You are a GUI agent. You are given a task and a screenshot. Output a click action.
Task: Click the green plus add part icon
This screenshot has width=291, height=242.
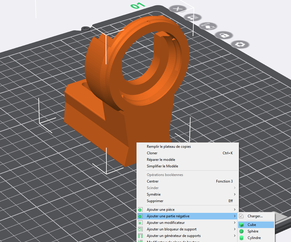(x=140, y=210)
